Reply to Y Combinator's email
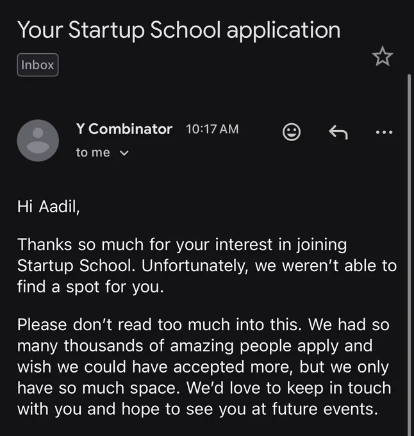Screen dimensions: 414x436 (338, 132)
